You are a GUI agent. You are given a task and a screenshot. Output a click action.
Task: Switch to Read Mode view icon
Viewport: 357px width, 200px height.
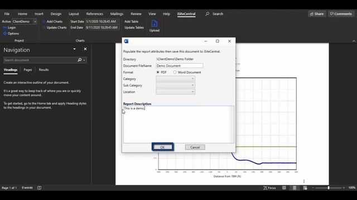pos(284,188)
